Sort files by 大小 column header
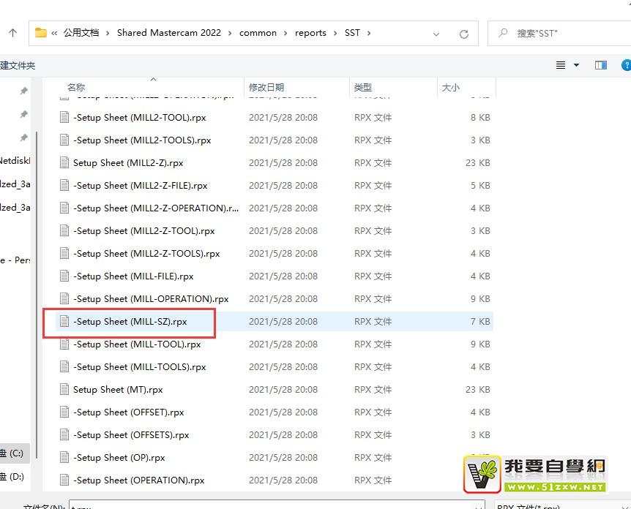Viewport: 631px width, 509px height. point(451,88)
